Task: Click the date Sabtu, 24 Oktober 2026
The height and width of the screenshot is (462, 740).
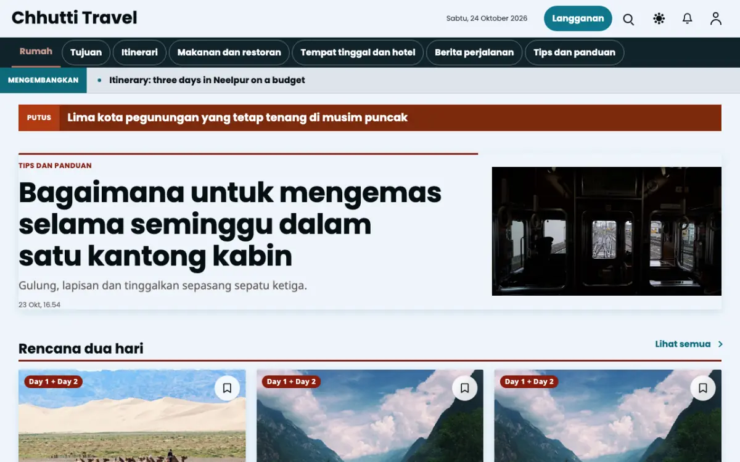Action: [x=487, y=18]
